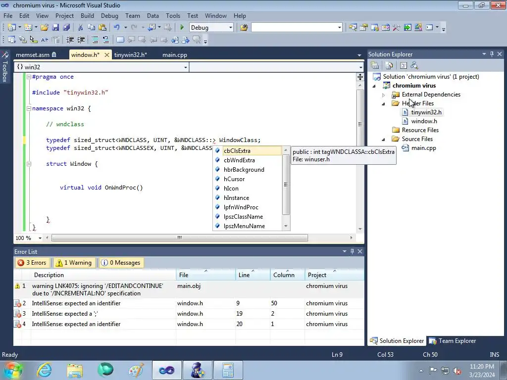The width and height of the screenshot is (507, 380).
Task: Start debugging with the green play icon
Action: 182,28
